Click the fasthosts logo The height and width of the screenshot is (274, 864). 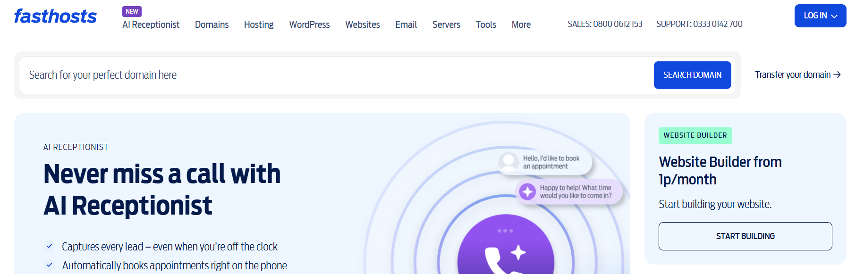55,17
